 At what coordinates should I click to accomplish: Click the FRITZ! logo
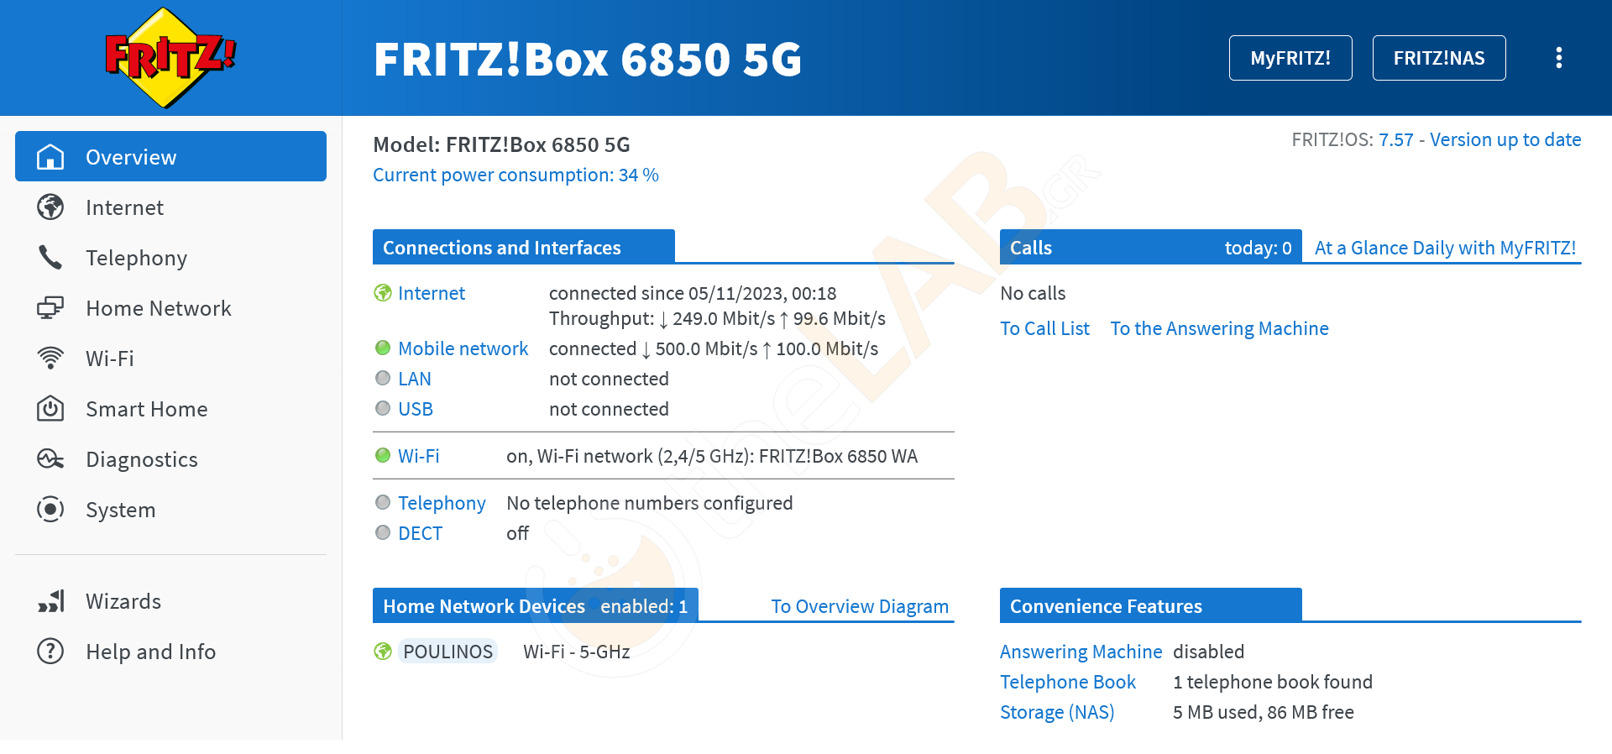point(170,57)
